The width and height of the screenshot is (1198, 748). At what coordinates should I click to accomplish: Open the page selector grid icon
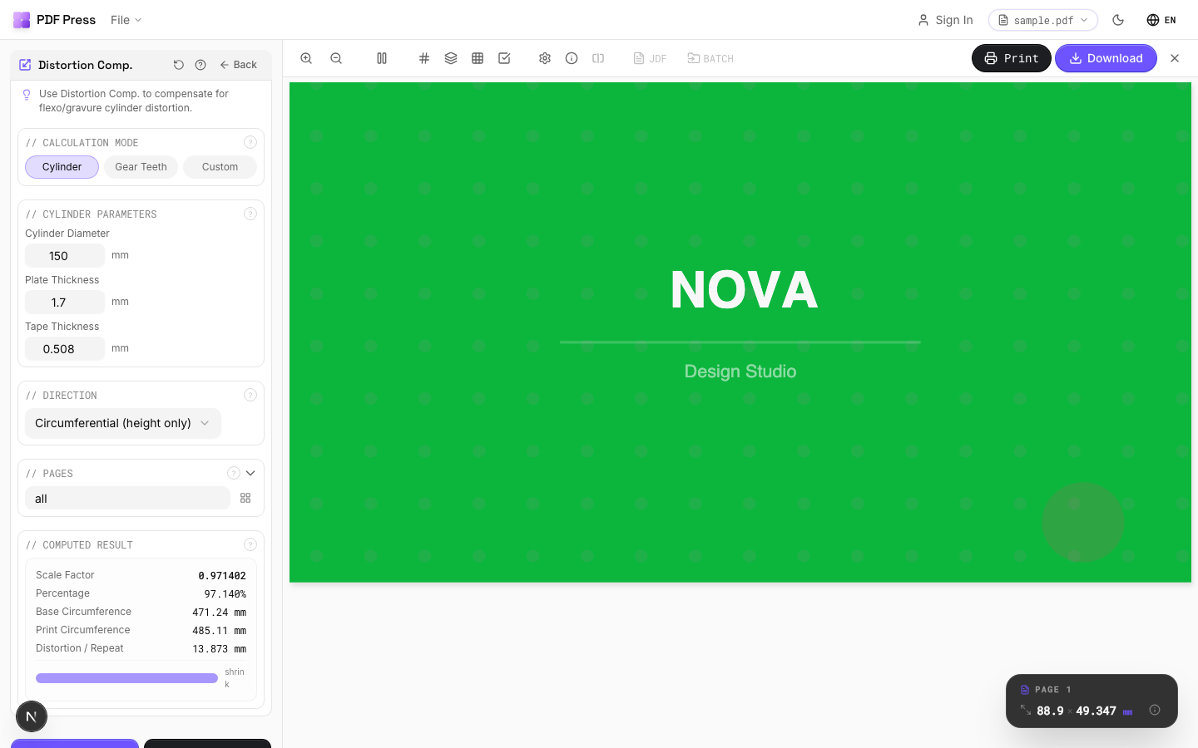[245, 498]
